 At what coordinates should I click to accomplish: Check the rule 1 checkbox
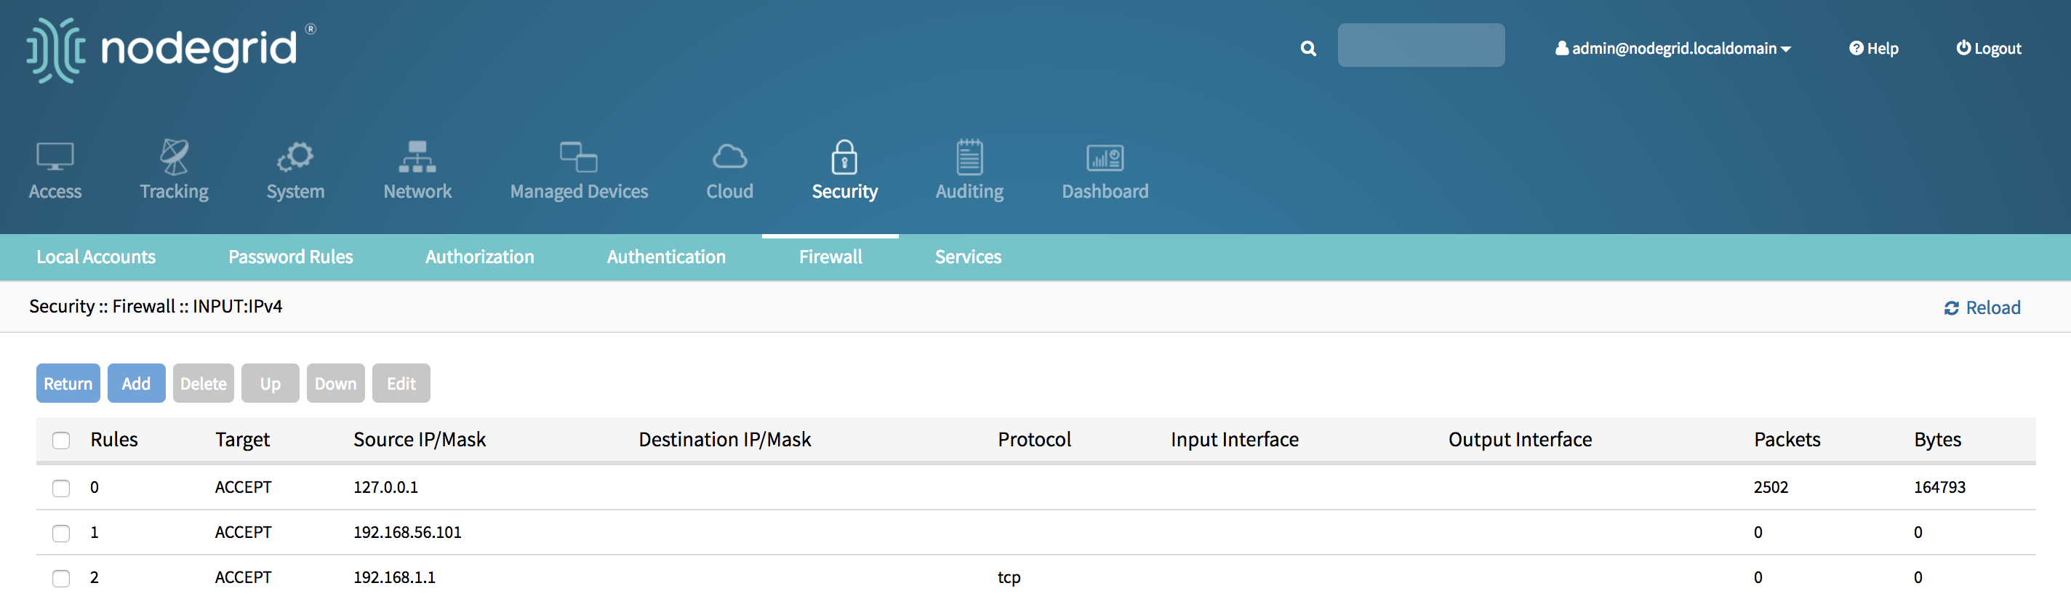(61, 533)
